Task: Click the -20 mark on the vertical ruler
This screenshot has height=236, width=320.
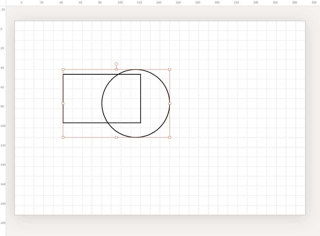Action: point(3,9)
